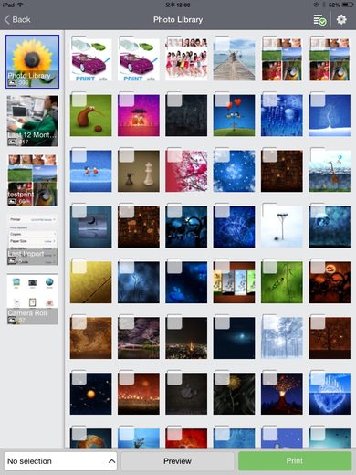Check the box on the wooden pier photo
Screen dimensions: 356x475
(222, 44)
